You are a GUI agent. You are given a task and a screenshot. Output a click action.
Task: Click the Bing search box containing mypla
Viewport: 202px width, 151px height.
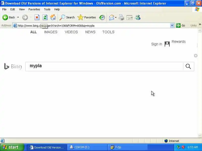coord(104,66)
